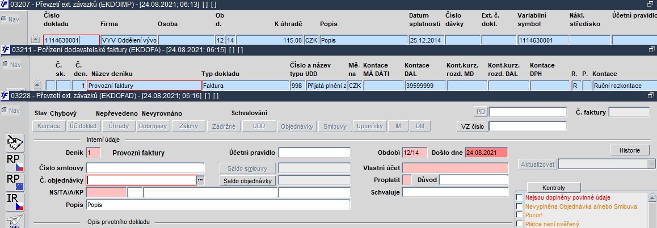Click the Kontace DAL cell 39599999
The width and height of the screenshot is (657, 228).
(425, 86)
